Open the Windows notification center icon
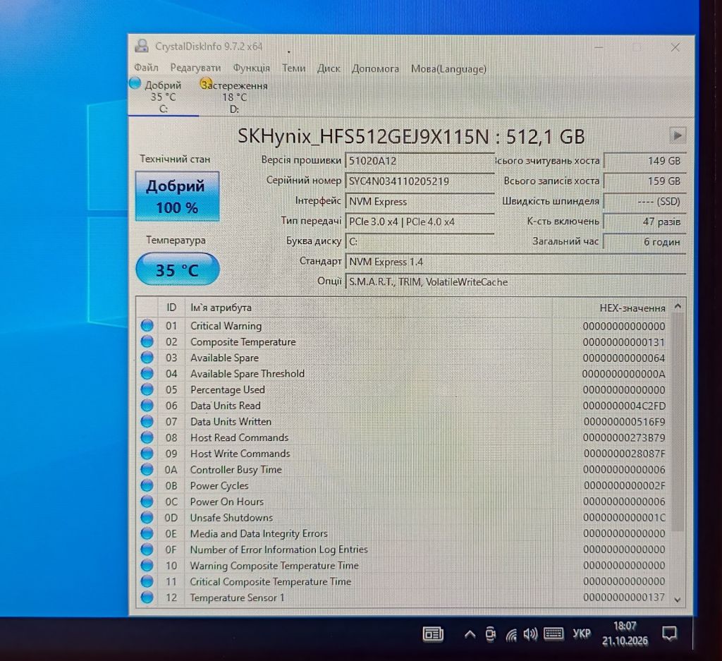This screenshot has width=722, height=661. point(669,634)
